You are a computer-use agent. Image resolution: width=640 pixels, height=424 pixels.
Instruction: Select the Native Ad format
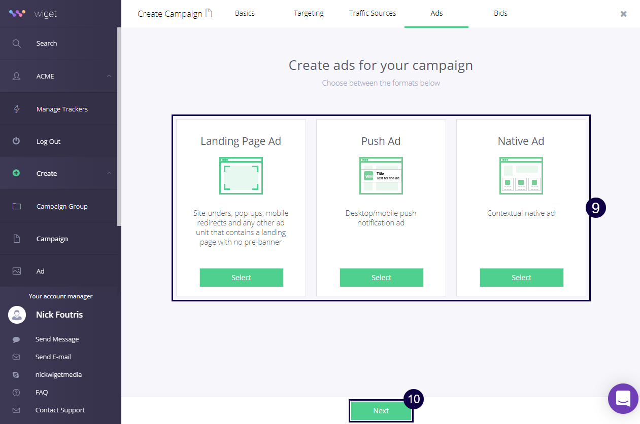click(521, 278)
